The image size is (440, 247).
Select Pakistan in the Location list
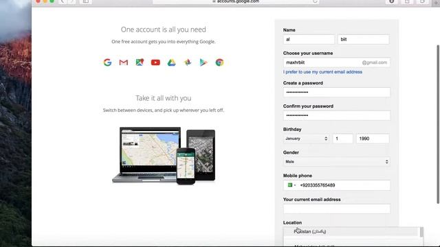(351, 232)
